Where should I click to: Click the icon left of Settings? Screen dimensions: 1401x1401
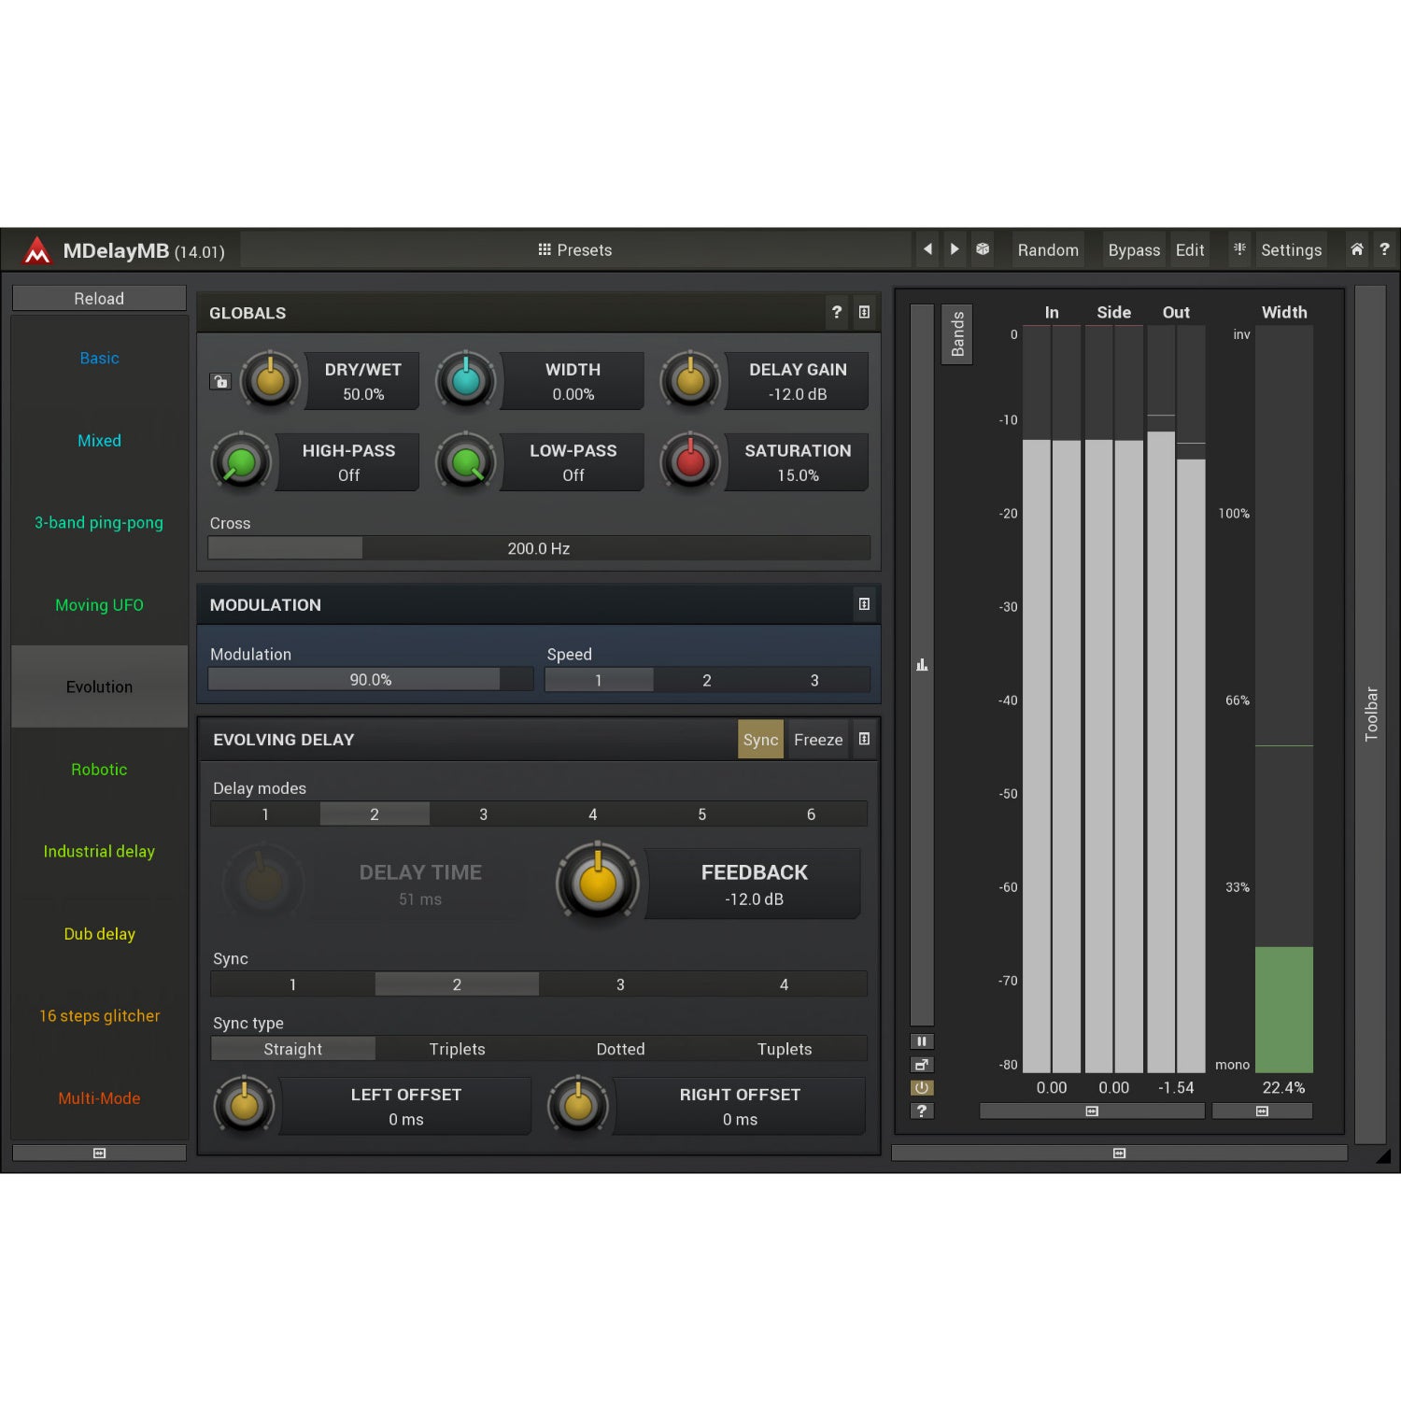click(1239, 249)
